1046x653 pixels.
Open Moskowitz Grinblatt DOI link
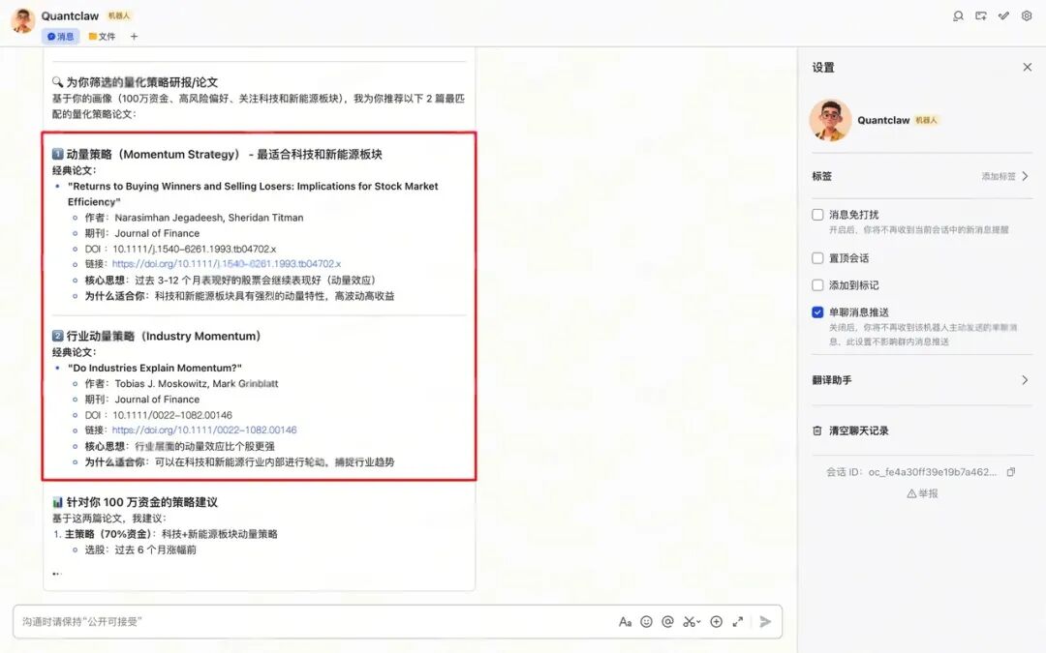204,430
